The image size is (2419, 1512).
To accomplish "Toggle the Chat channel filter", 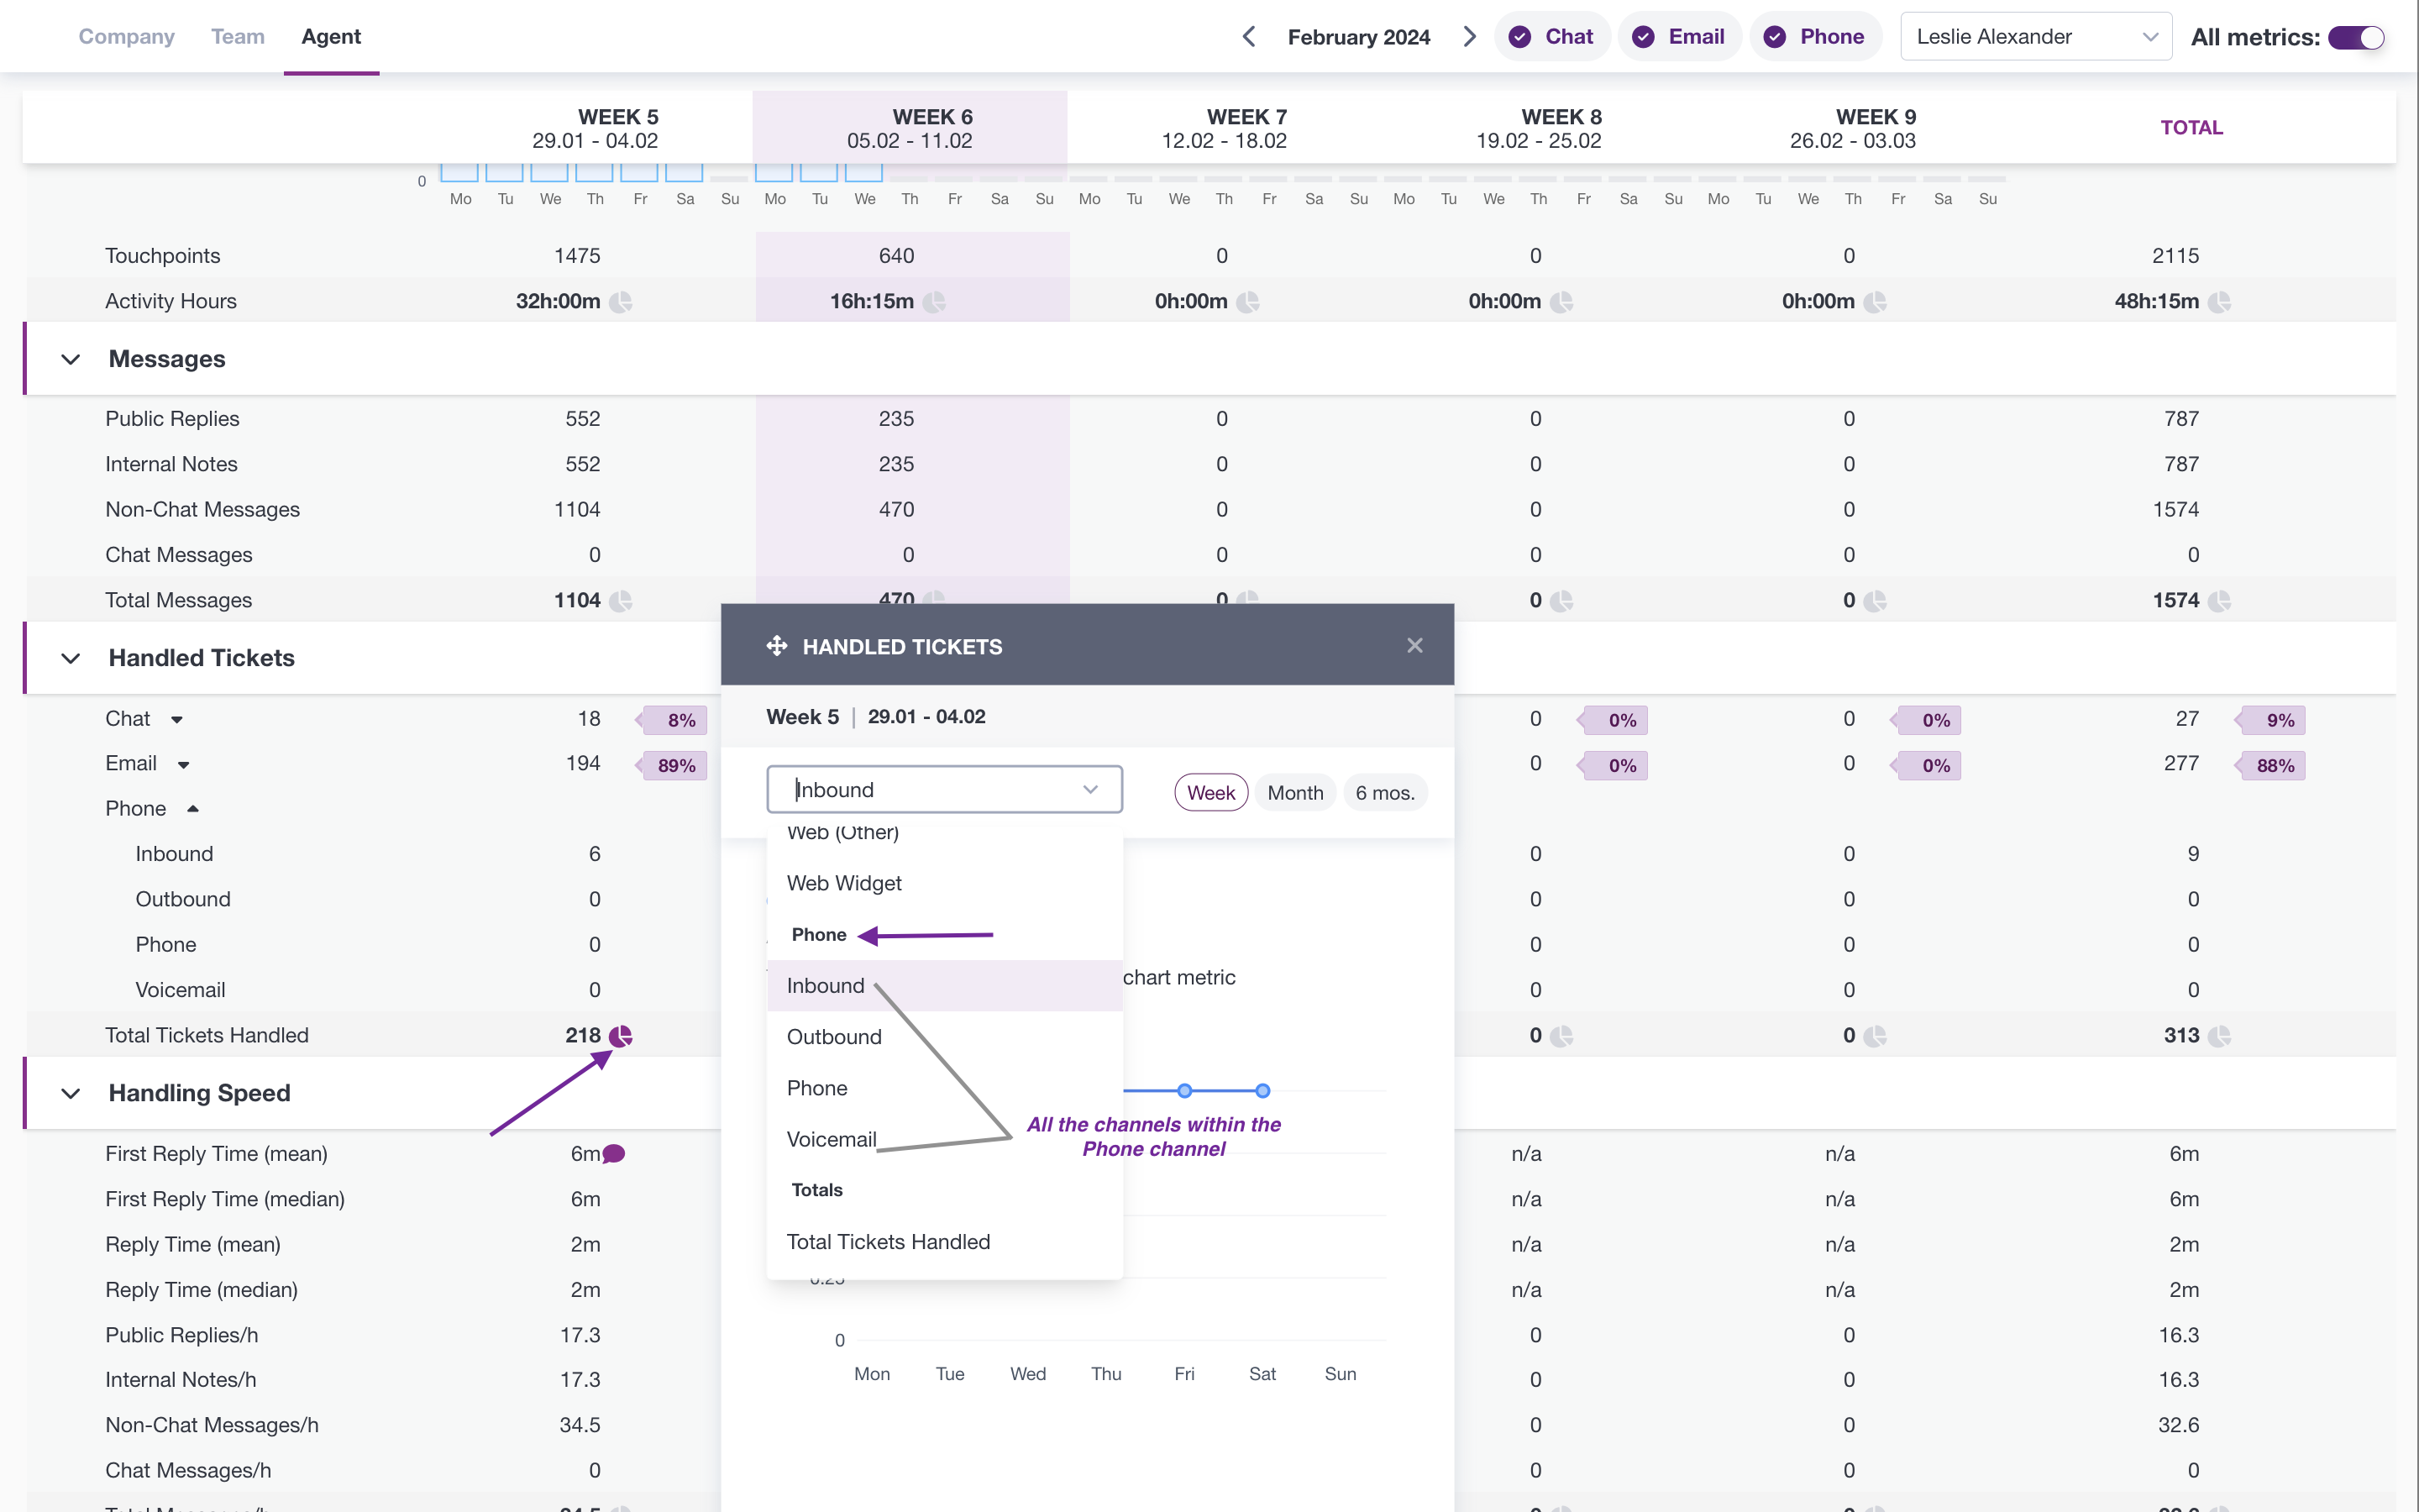I will tap(1551, 37).
